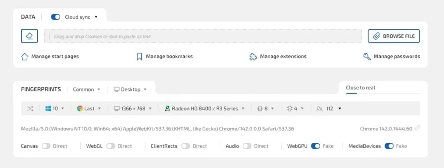Image resolution: width=444 pixels, height=168 pixels.
Task: Toggle the Audio switch
Action: pyautogui.click(x=247, y=146)
